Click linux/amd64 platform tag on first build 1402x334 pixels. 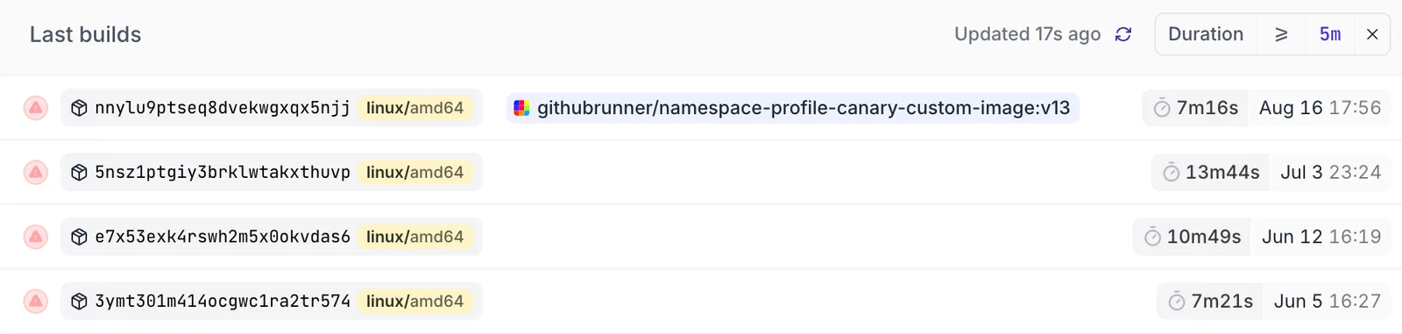(415, 108)
